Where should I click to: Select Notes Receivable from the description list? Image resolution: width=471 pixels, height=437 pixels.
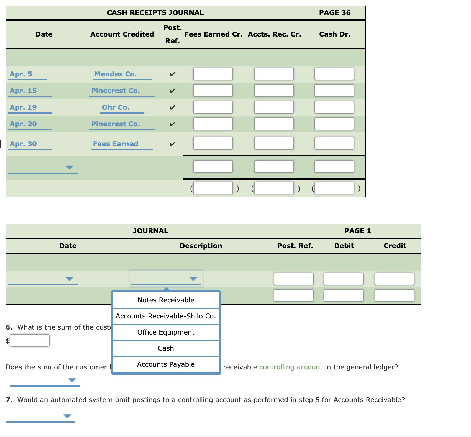(166, 300)
